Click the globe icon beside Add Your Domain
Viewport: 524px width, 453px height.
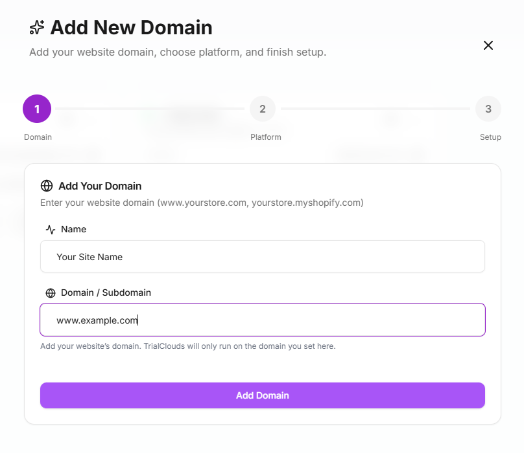[x=47, y=186]
